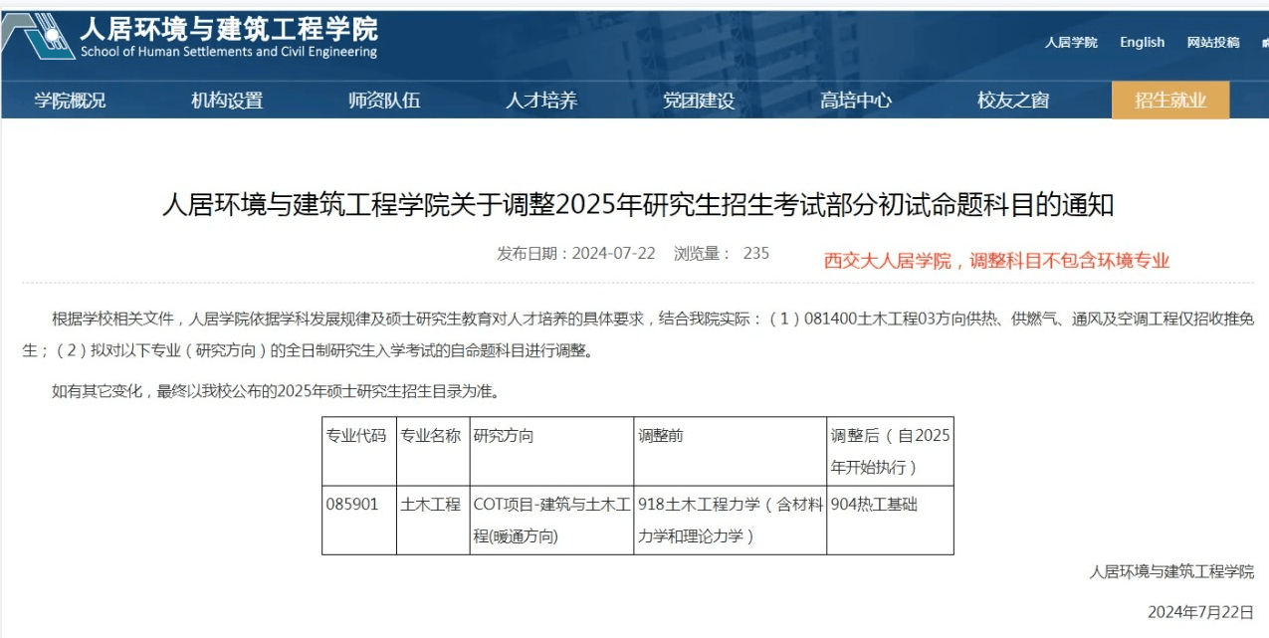Click the red note 西交大人居学院，调整科目不包含环境专业
Viewport: 1269px width, 638px height.
(x=996, y=261)
